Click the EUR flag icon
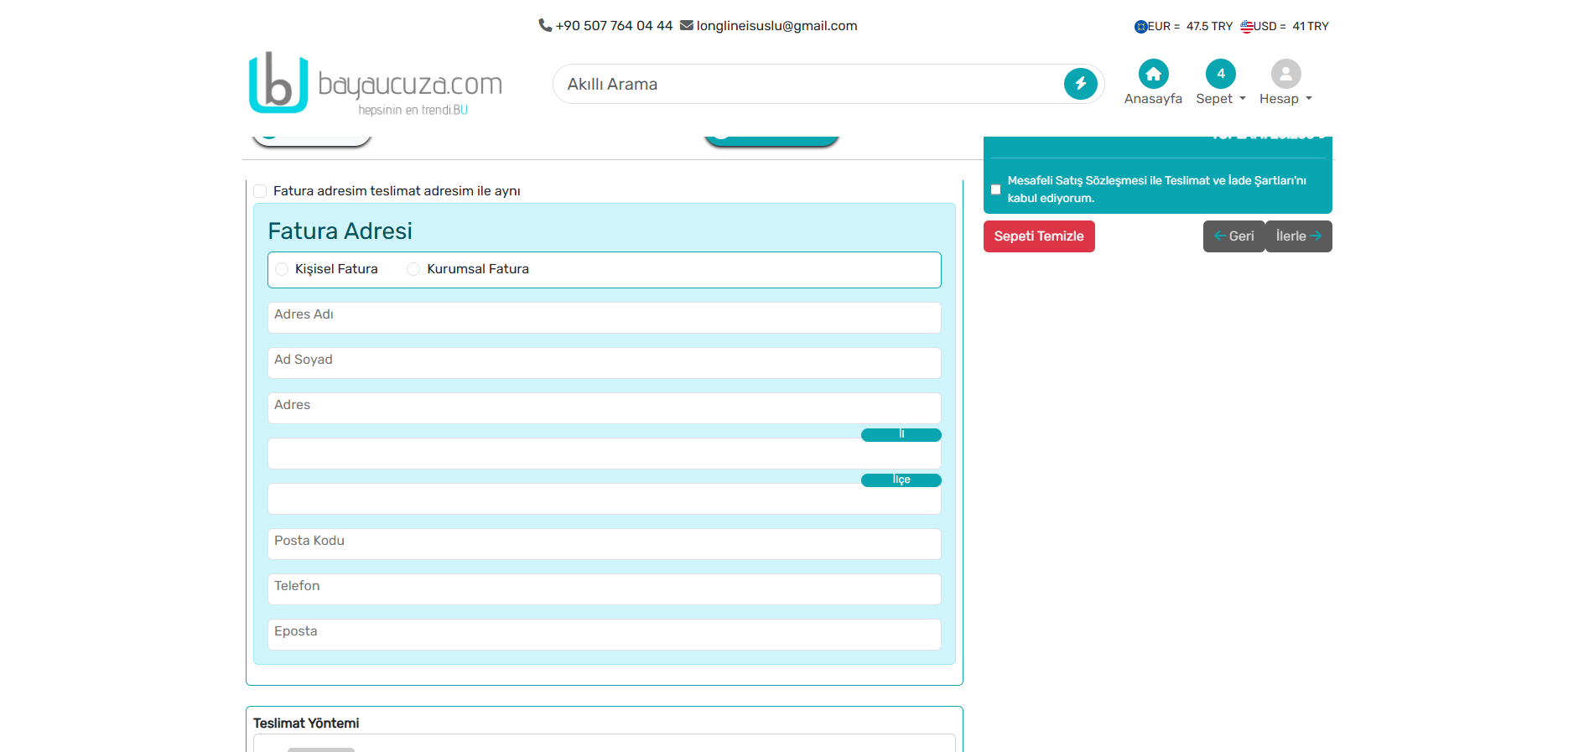The width and height of the screenshot is (1589, 752). tap(1140, 27)
